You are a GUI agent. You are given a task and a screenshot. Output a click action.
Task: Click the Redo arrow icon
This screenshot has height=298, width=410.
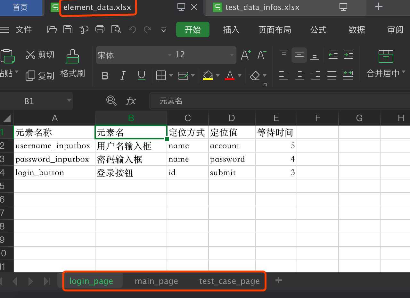pos(148,30)
